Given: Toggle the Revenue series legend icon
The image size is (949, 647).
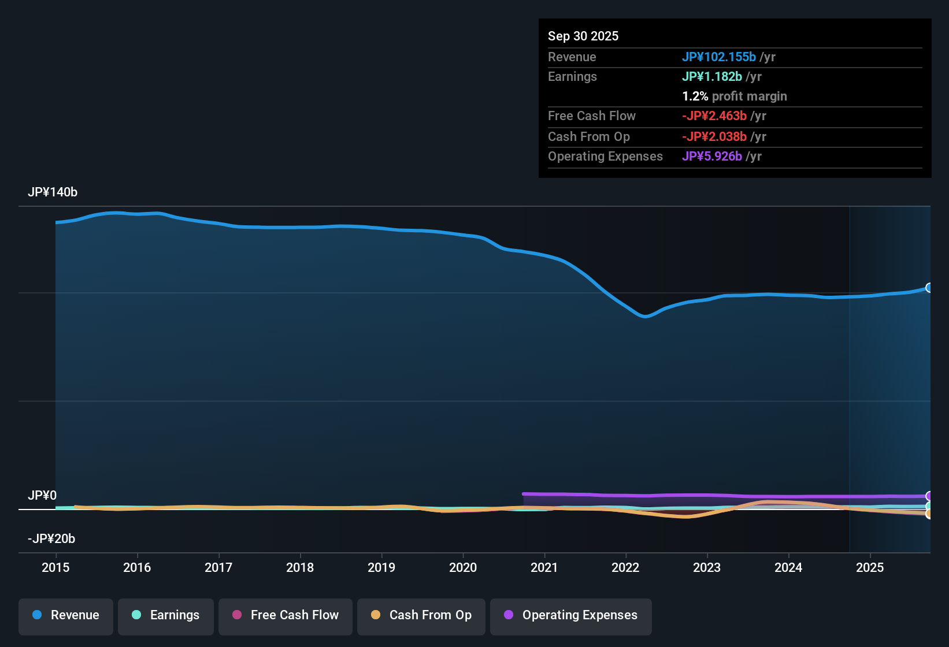Looking at the screenshot, I should click(36, 615).
